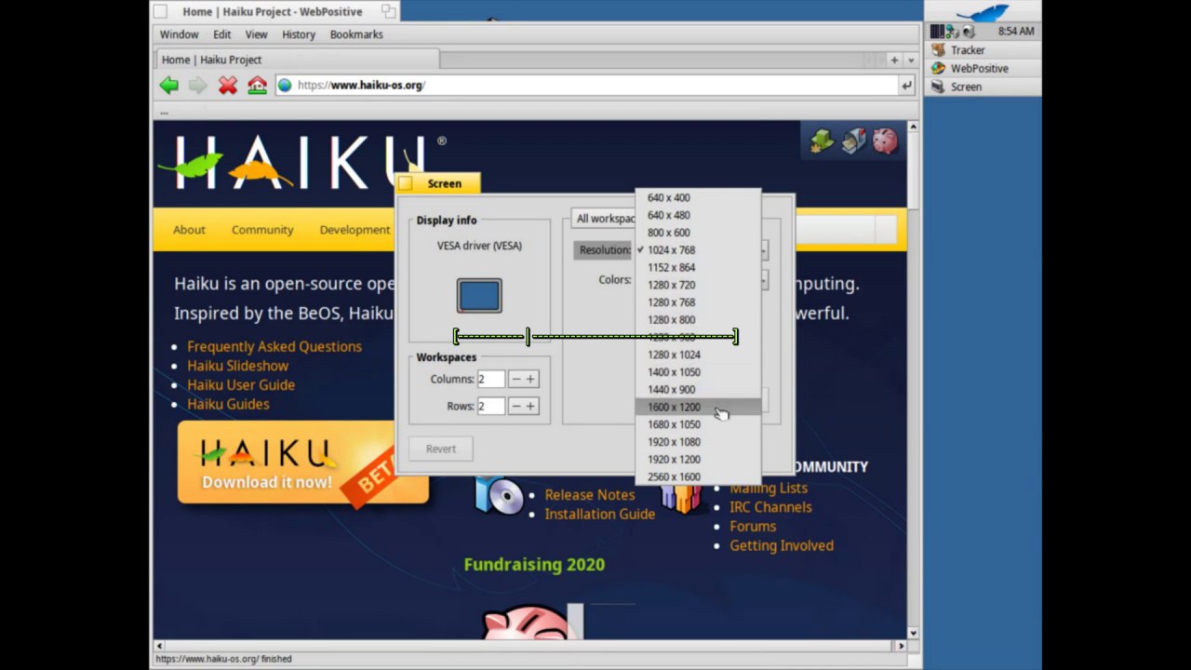The image size is (1191, 670).
Task: Open the View menu in WebPositive
Action: click(x=256, y=34)
